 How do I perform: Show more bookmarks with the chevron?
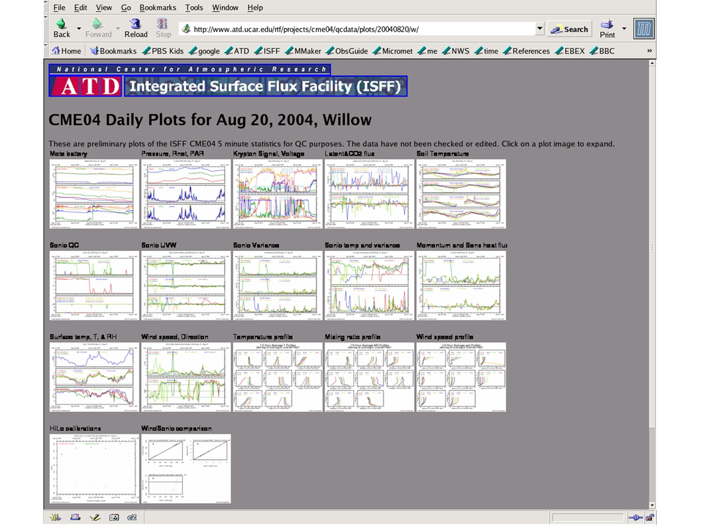click(x=649, y=51)
